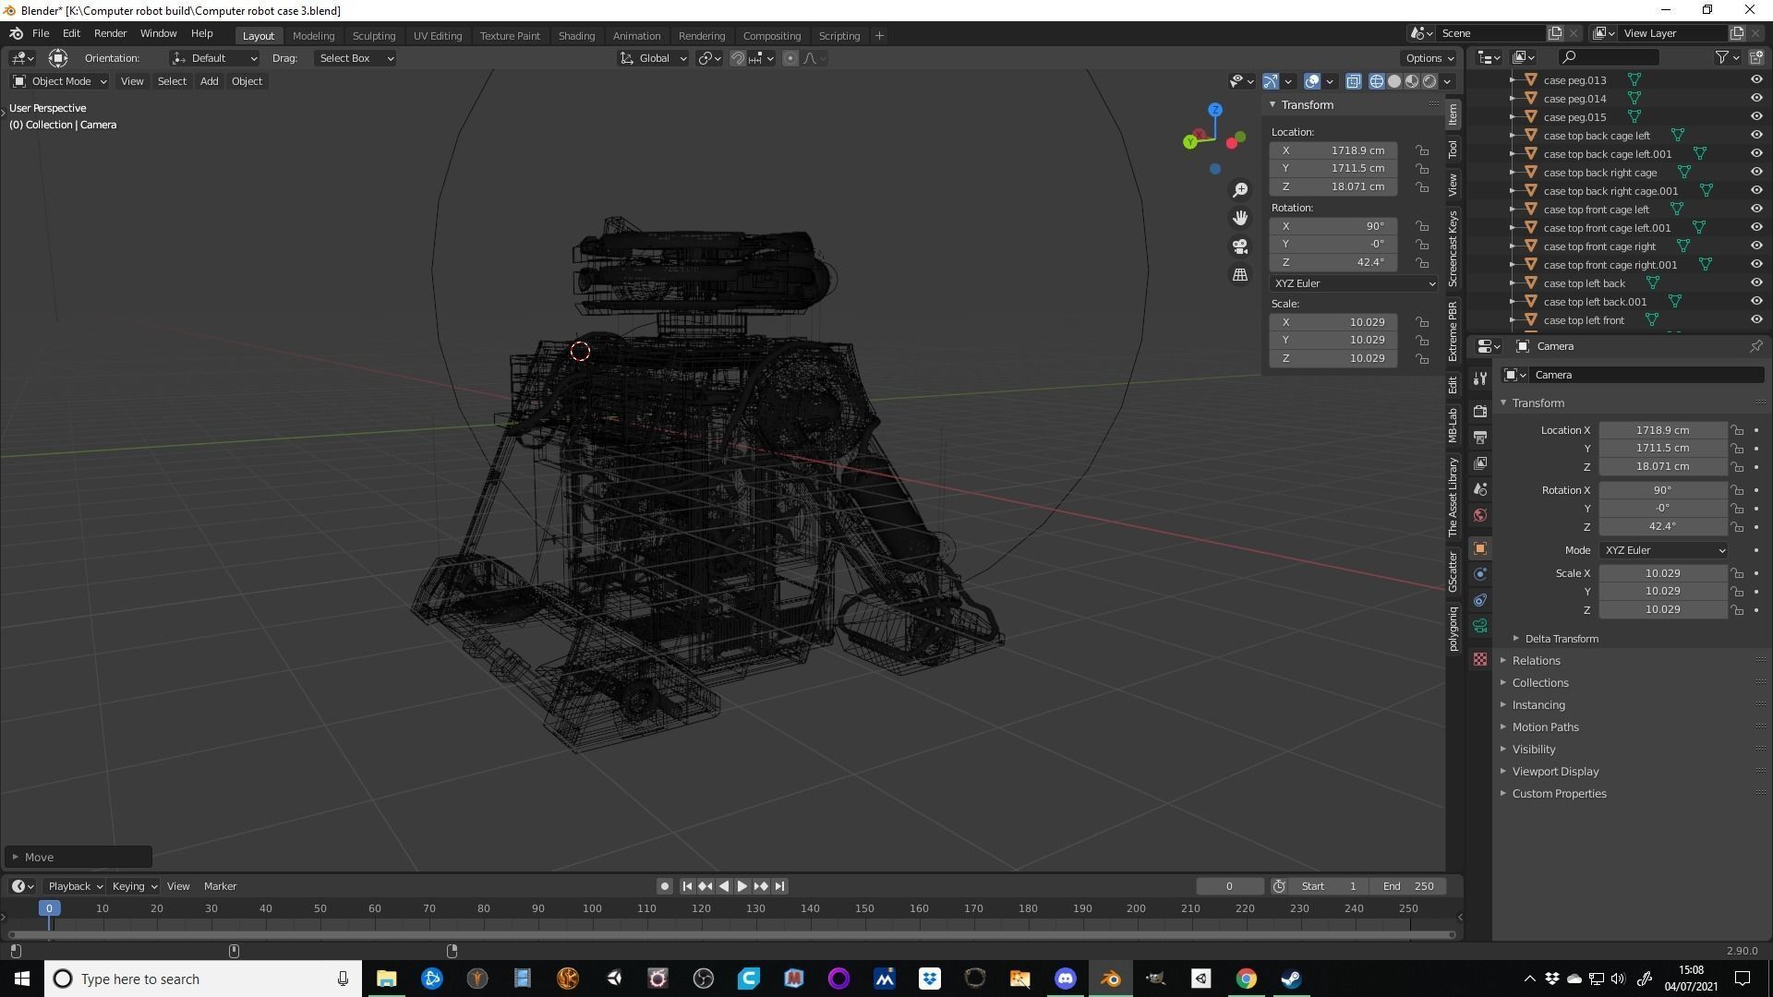1773x997 pixels.
Task: Open the Output properties tab icon
Action: coord(1480,437)
